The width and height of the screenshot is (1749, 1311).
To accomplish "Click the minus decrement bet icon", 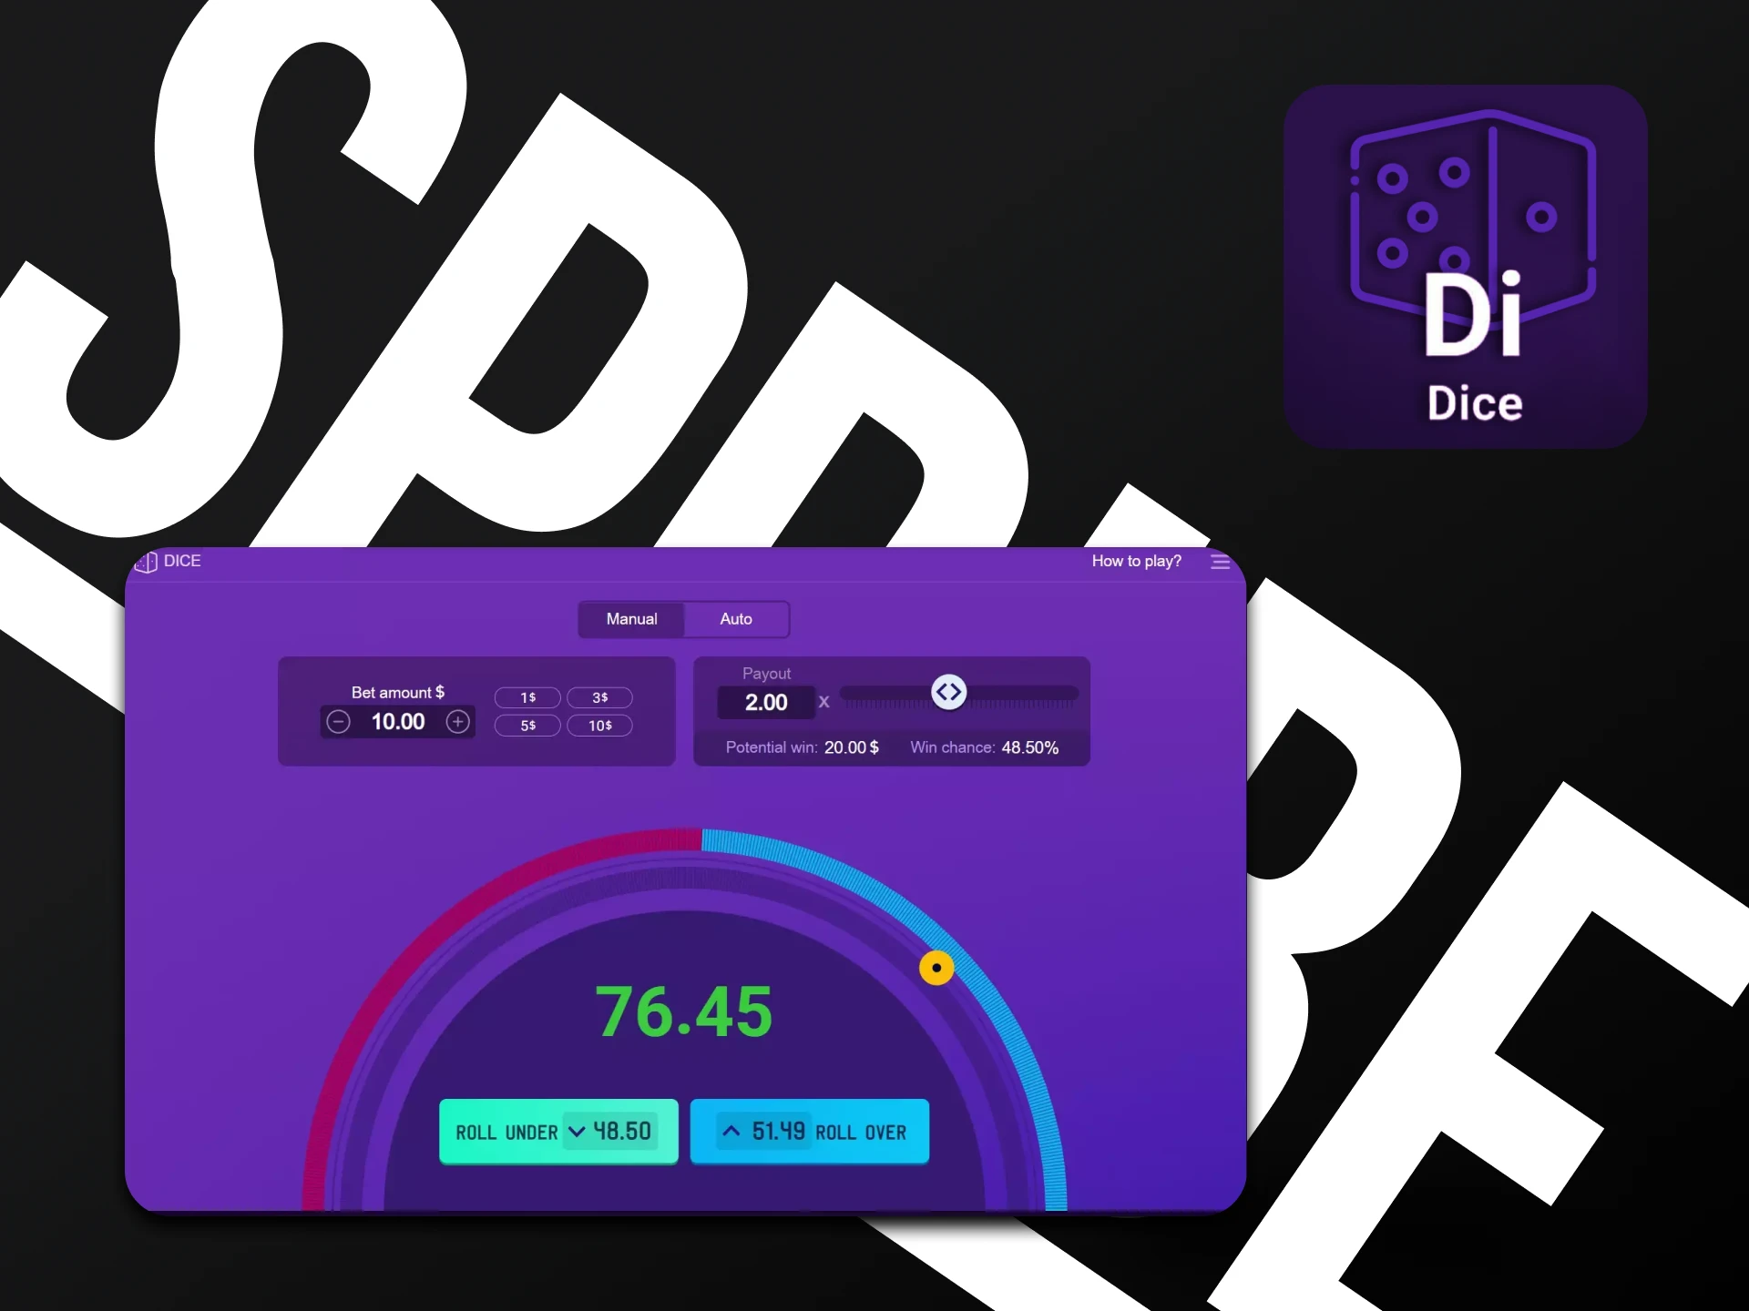I will 336,722.
